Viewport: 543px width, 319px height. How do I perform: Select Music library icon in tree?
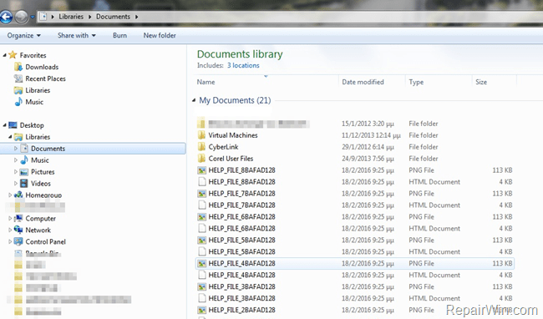tap(24, 159)
